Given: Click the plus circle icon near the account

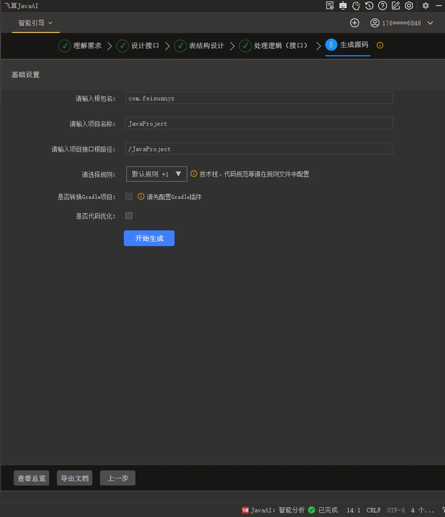Looking at the screenshot, I should pyautogui.click(x=354, y=23).
